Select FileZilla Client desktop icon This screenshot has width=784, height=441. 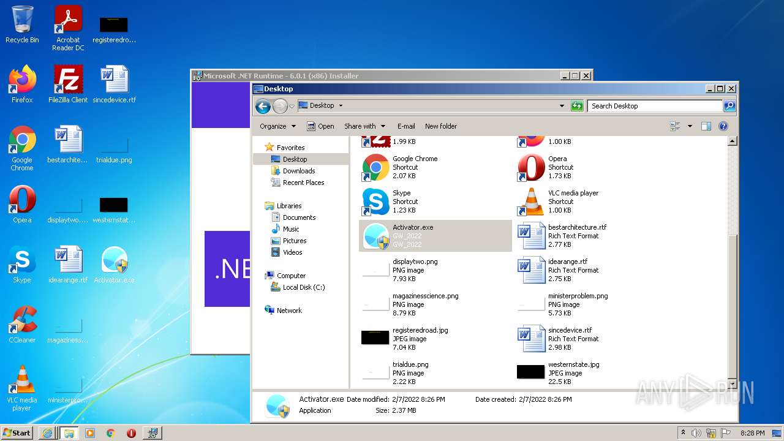[x=68, y=85]
